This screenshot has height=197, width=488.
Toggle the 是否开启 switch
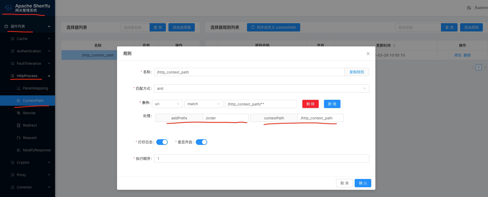(202, 142)
